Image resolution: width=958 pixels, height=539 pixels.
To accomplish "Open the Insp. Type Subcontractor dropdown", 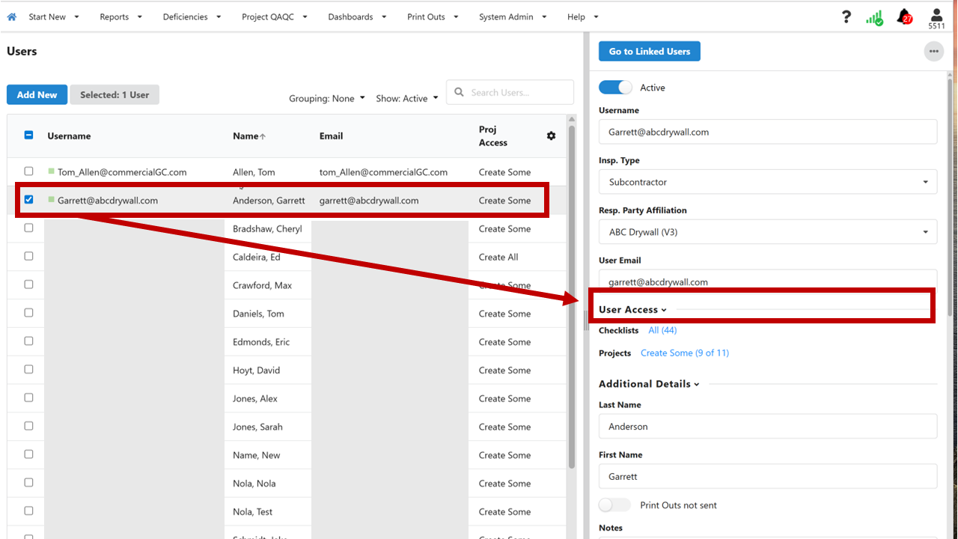I will pyautogui.click(x=768, y=182).
